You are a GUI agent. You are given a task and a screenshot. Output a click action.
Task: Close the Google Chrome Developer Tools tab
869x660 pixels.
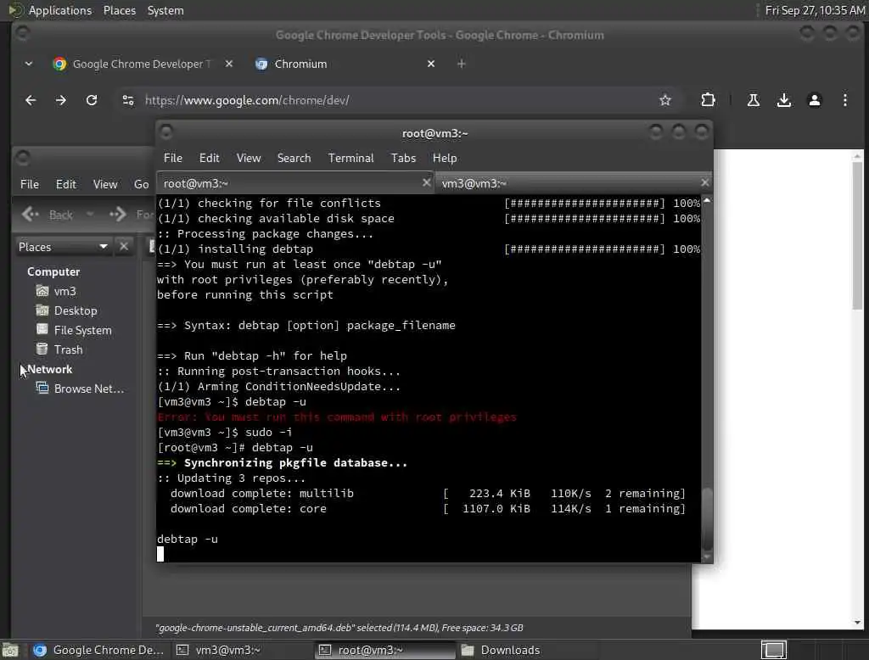click(229, 64)
